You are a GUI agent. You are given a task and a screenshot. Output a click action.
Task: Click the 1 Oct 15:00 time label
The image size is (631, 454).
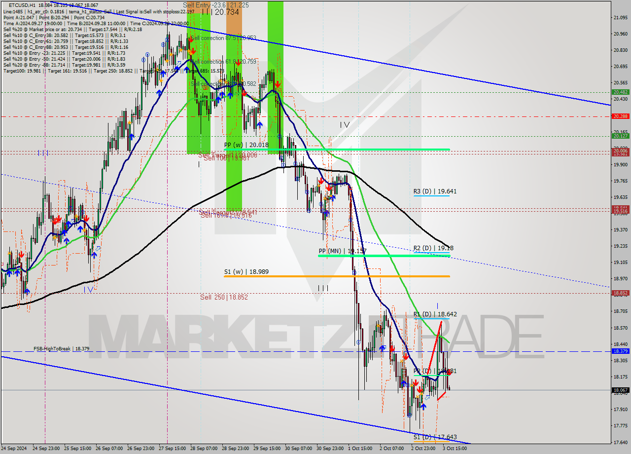pyautogui.click(x=360, y=449)
